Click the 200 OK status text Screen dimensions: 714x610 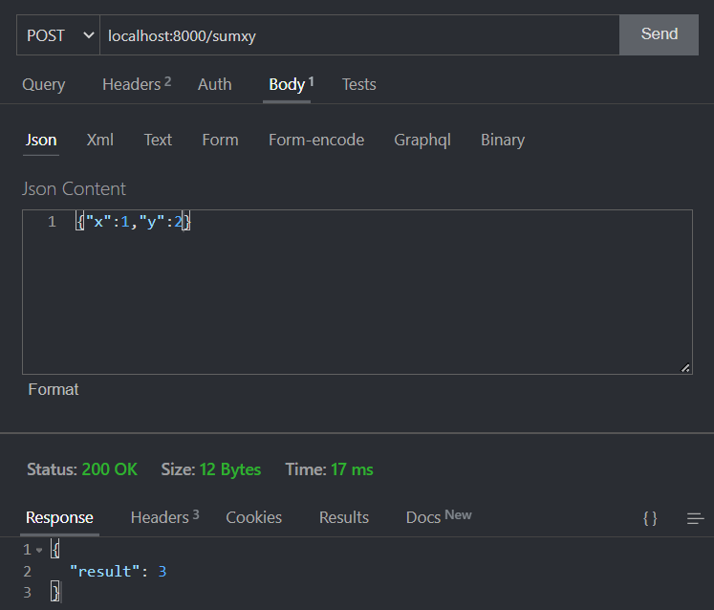[x=110, y=469]
